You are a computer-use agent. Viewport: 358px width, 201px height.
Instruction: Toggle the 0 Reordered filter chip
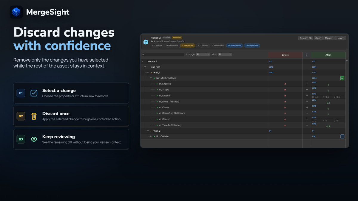[218, 46]
